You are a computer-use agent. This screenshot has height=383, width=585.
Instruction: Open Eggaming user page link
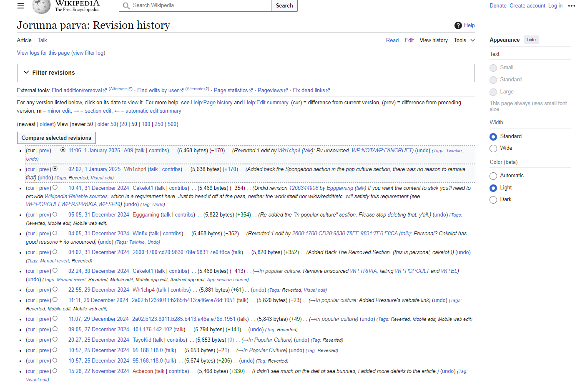pyautogui.click(x=146, y=214)
